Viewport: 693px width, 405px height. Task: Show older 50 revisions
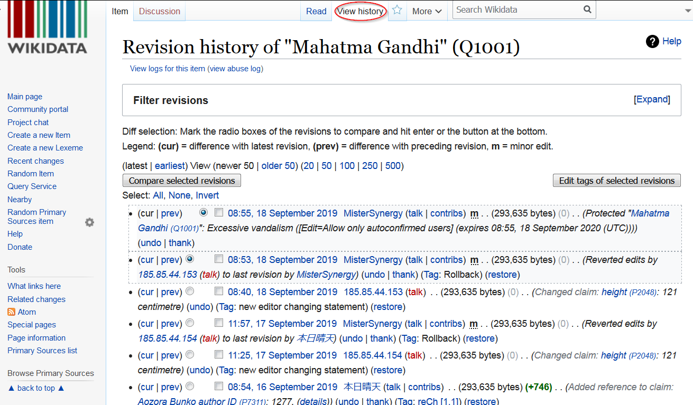(278, 166)
